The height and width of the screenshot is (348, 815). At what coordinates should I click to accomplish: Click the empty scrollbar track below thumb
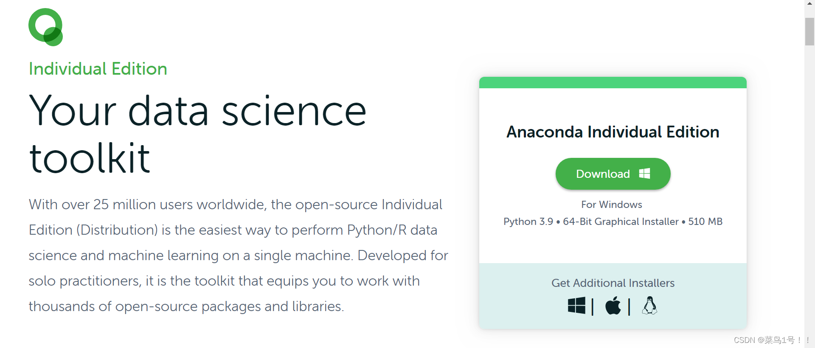809,191
